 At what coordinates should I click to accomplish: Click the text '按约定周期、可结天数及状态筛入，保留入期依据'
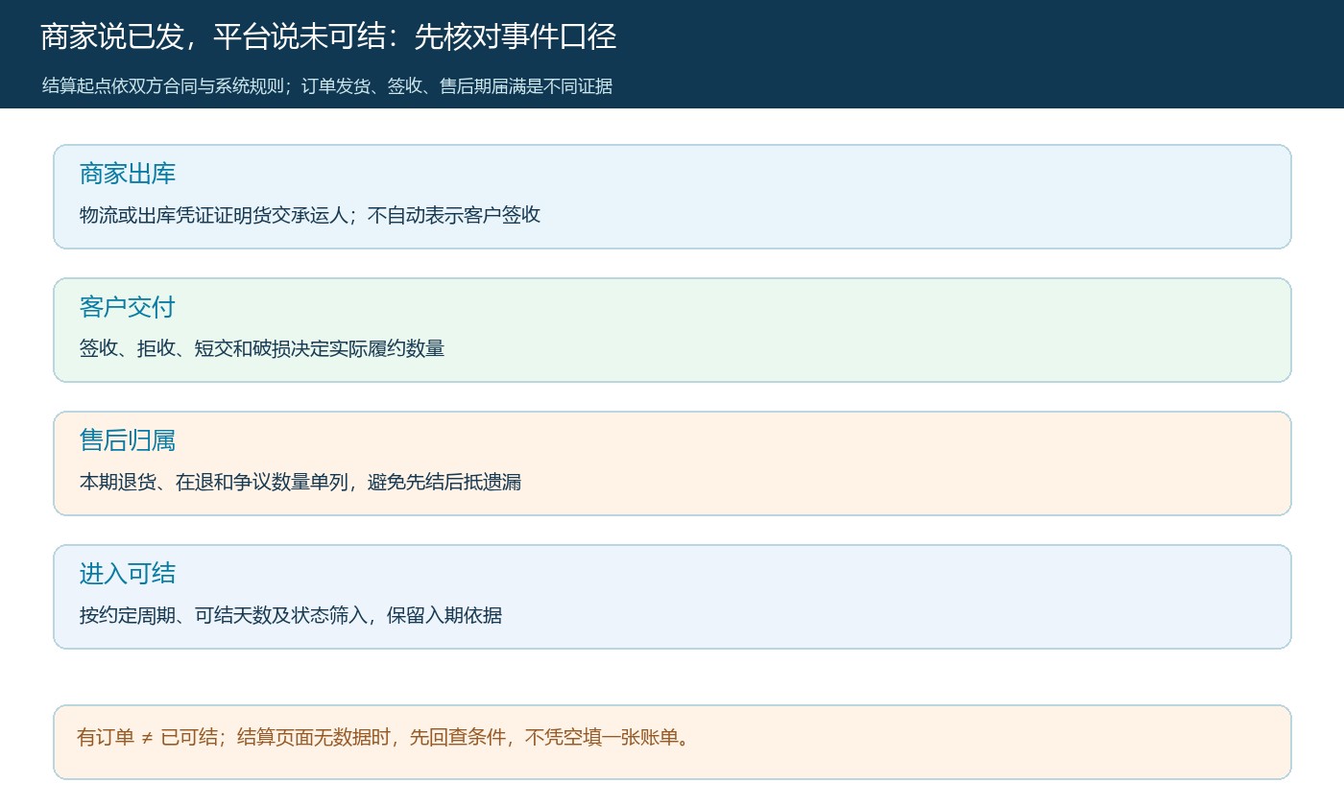(291, 615)
